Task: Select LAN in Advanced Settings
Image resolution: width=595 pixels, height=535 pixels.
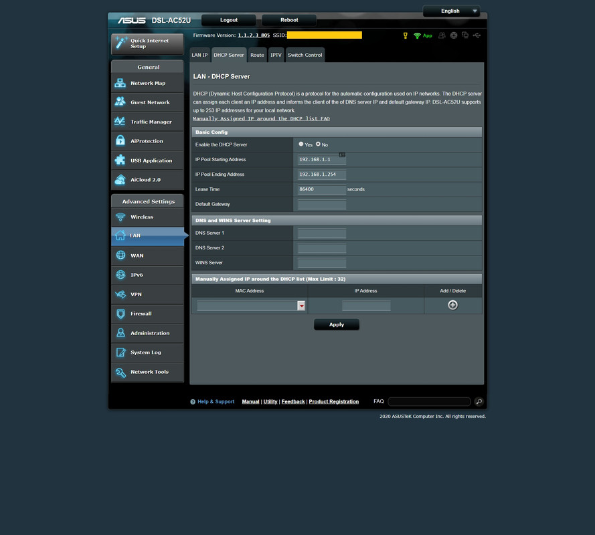Action: click(147, 236)
